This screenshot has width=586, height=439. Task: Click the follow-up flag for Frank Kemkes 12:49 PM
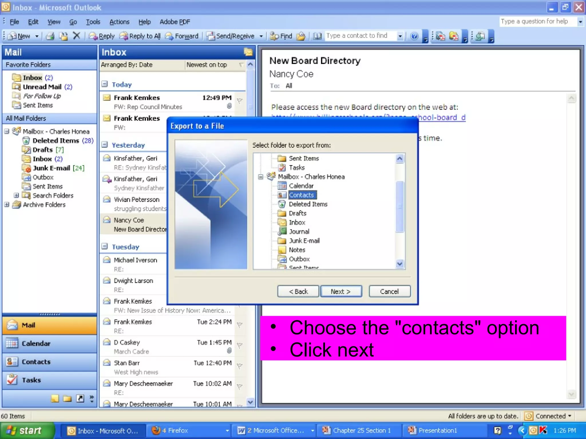click(x=240, y=101)
